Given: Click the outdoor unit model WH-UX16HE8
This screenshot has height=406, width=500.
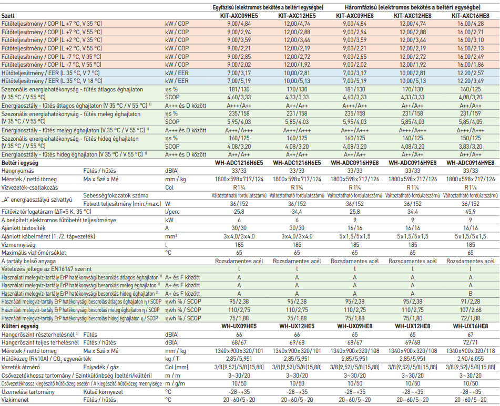Looking at the screenshot, I should pos(471,326).
